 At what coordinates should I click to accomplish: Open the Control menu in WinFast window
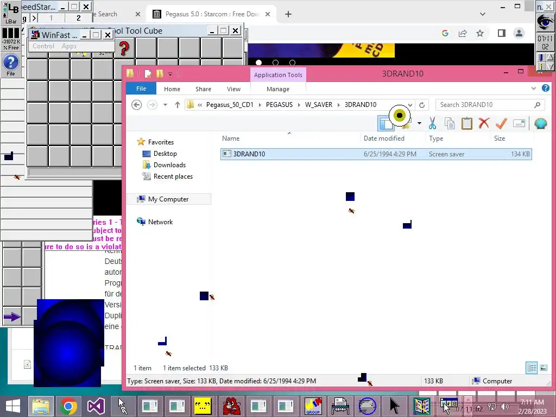tap(43, 46)
